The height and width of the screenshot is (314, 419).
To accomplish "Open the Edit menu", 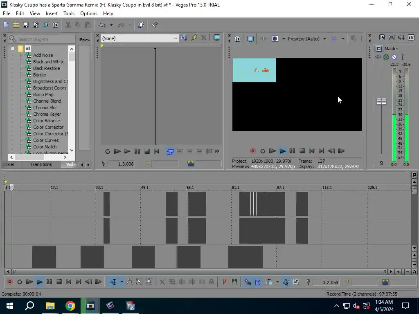I will (20, 13).
